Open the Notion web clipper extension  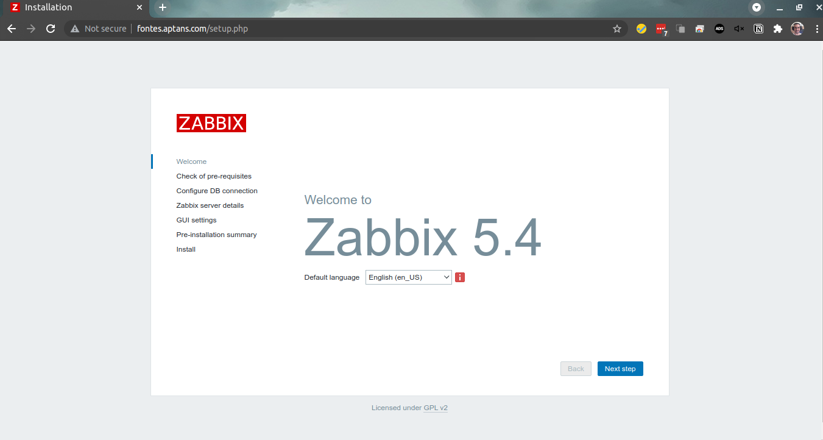tap(758, 29)
